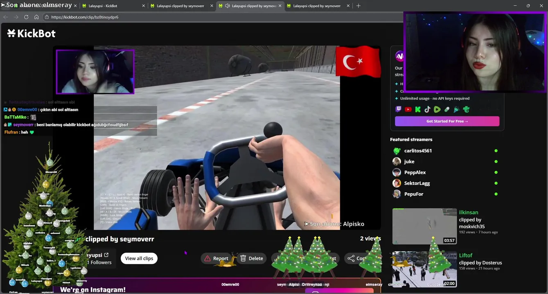Close the last browser tab
This screenshot has height=294, width=548.
coord(348,6)
